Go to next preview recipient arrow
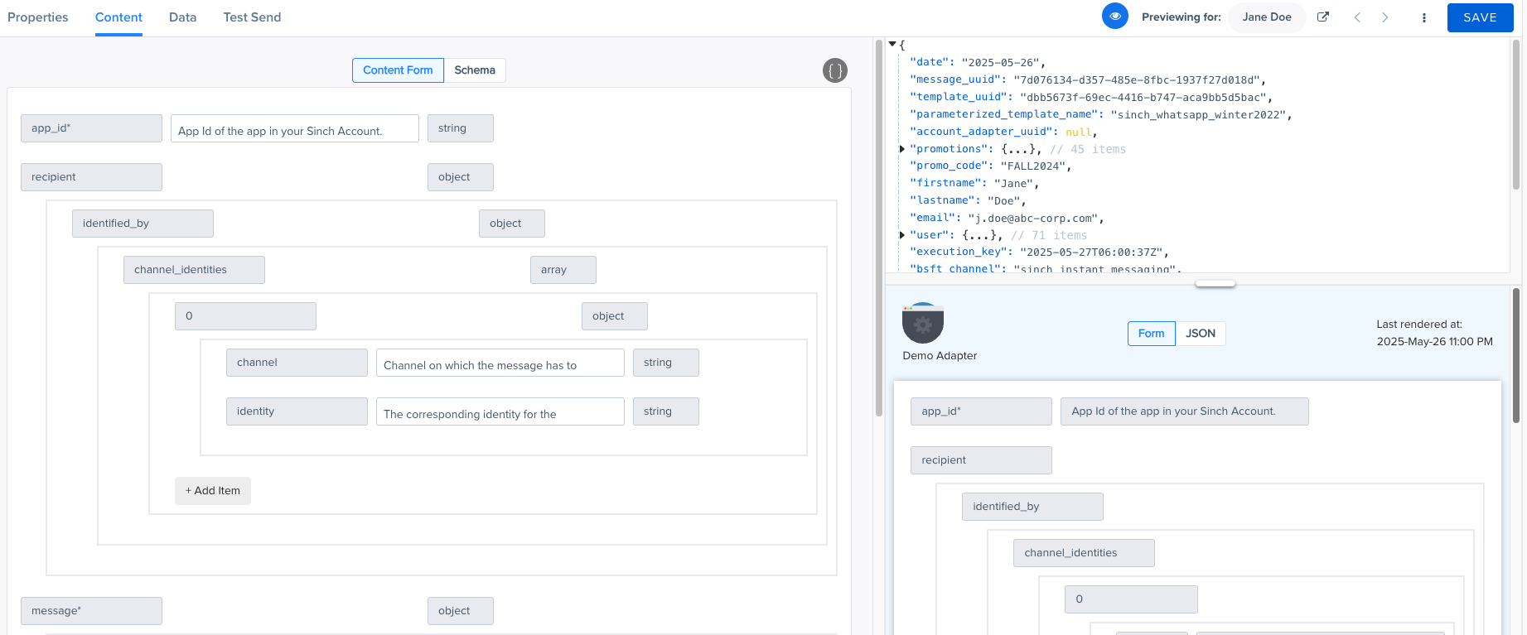Image resolution: width=1527 pixels, height=635 pixels. click(x=1384, y=17)
